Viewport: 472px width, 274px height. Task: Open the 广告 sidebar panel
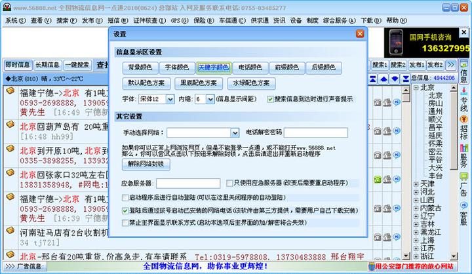tap(463, 185)
